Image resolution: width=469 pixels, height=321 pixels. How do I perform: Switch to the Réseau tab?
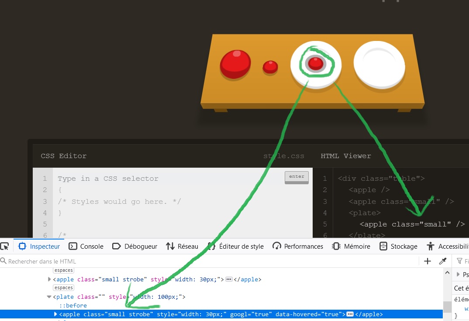tap(182, 246)
